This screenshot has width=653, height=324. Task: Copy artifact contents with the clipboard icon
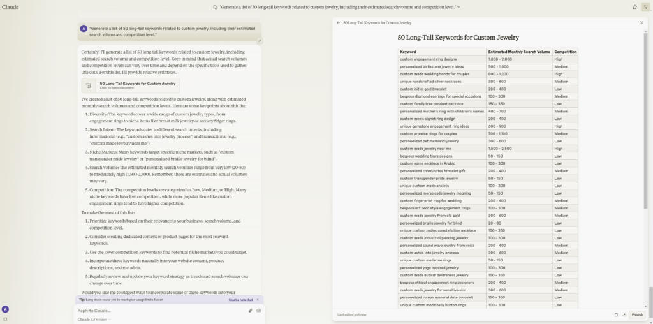(x=617, y=315)
